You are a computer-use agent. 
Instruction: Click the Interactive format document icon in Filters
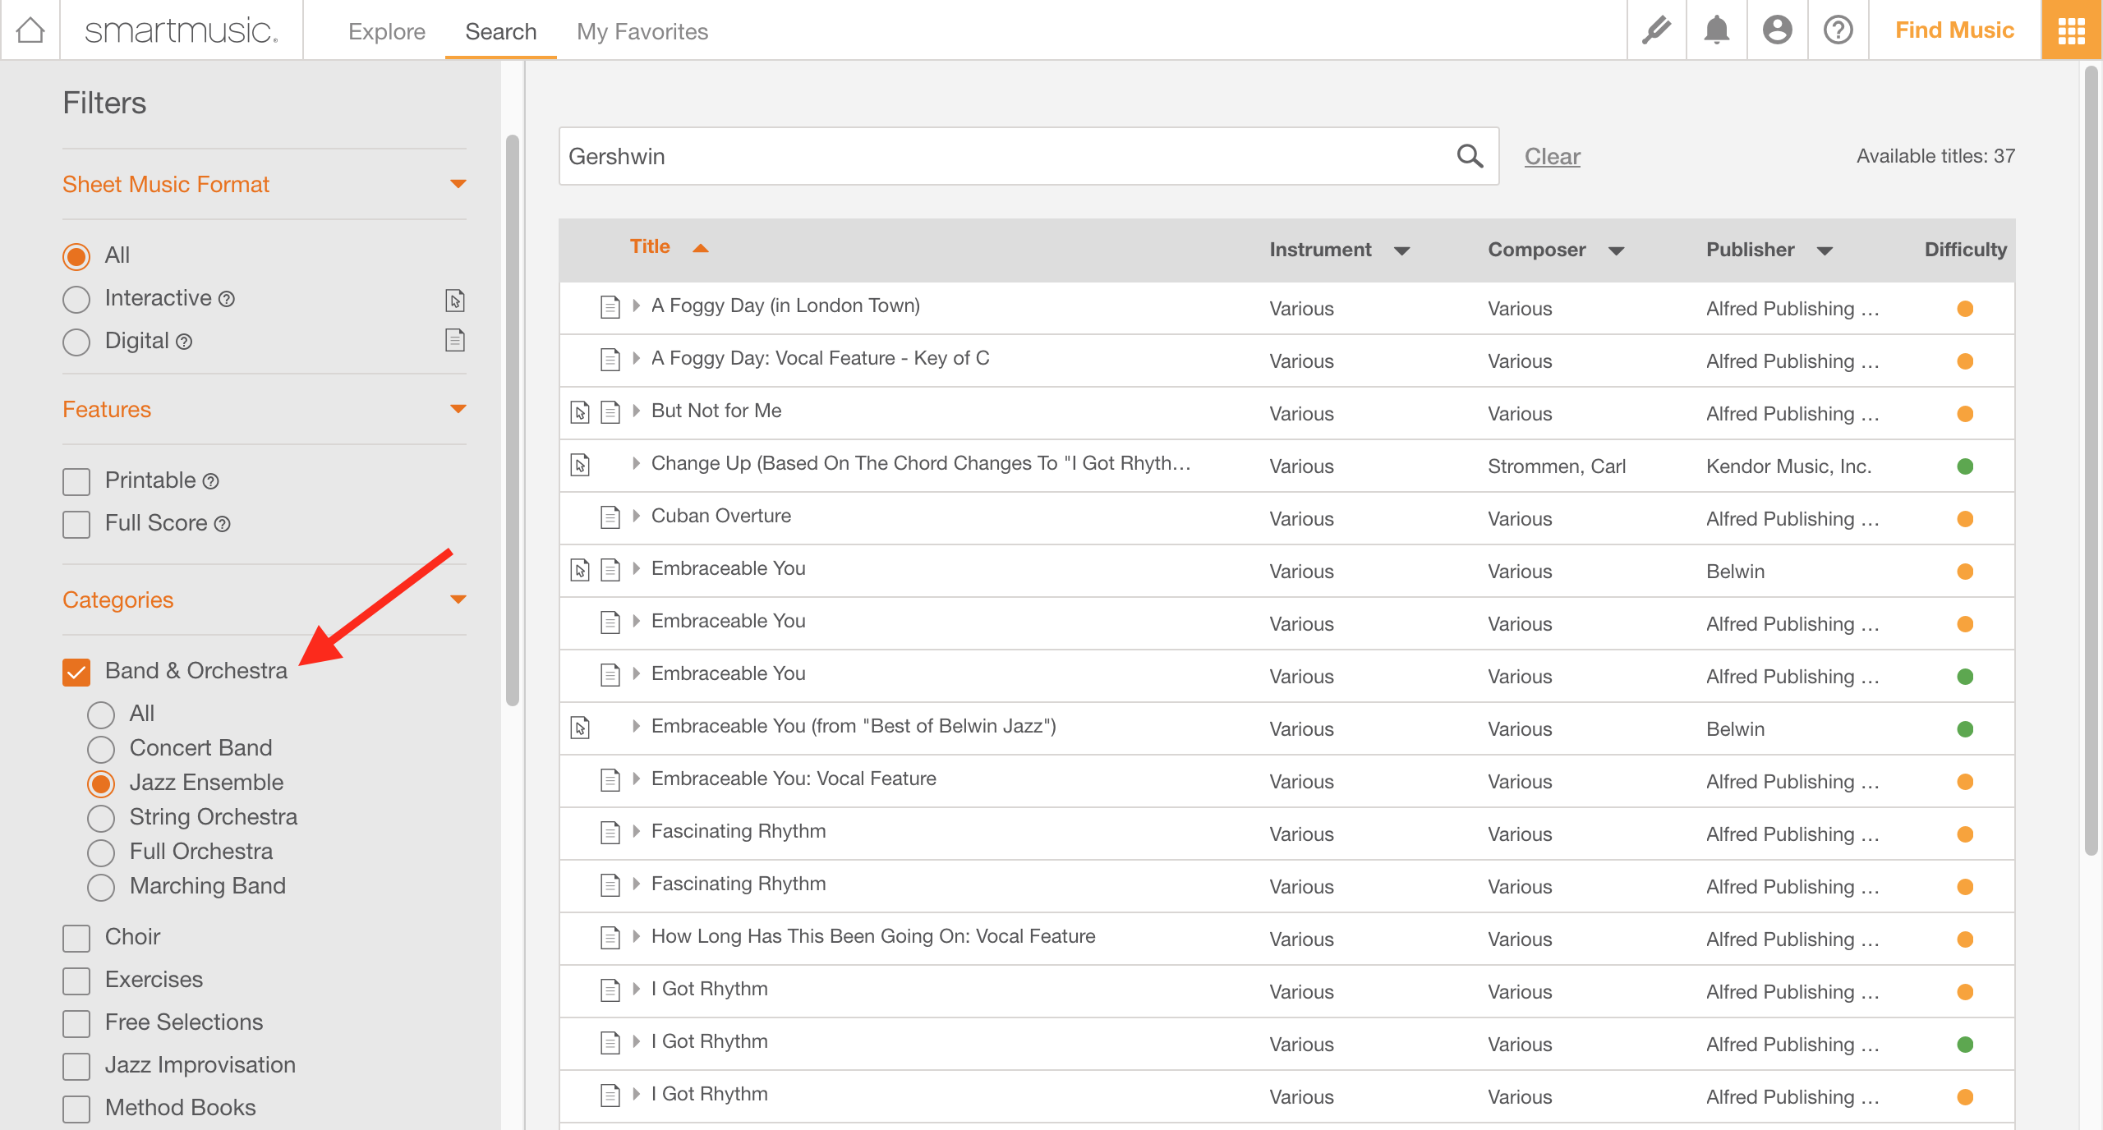tap(455, 300)
